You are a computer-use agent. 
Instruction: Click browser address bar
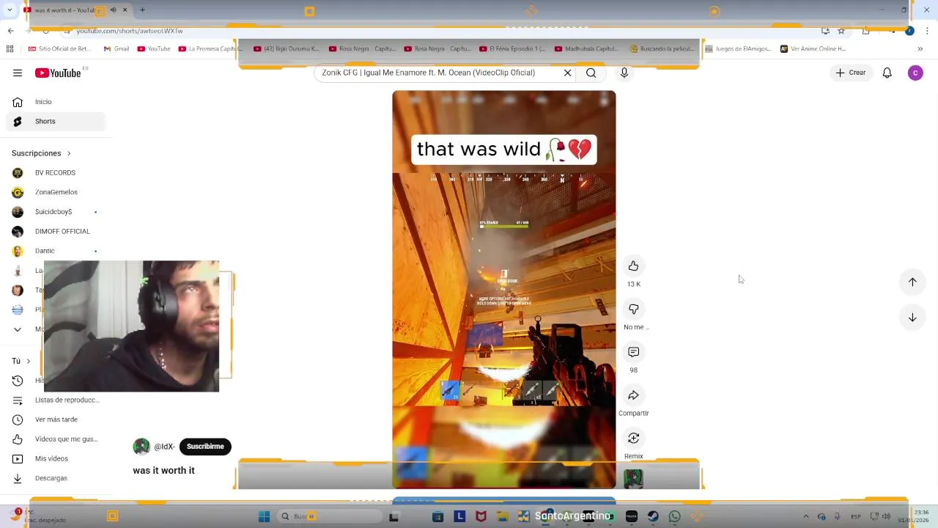click(440, 31)
